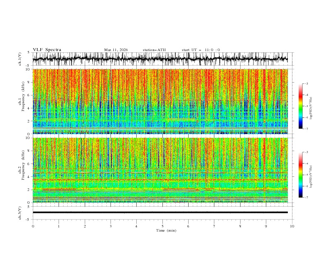Image resolution: width=329 pixels, height=254 pixels.
Task: Click the ch.2 spectrogram color bar
Action: pyautogui.click(x=300, y=175)
